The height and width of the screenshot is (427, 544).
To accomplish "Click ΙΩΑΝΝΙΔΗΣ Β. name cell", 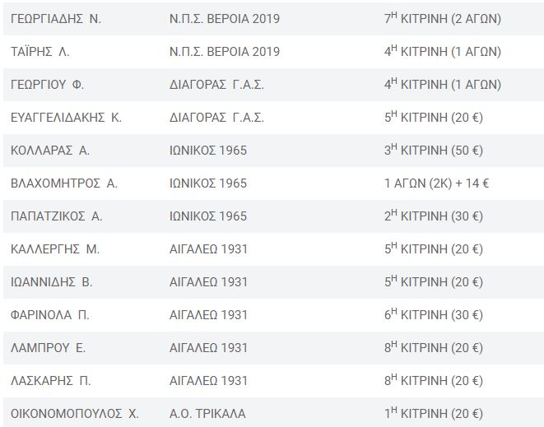I will 51,282.
